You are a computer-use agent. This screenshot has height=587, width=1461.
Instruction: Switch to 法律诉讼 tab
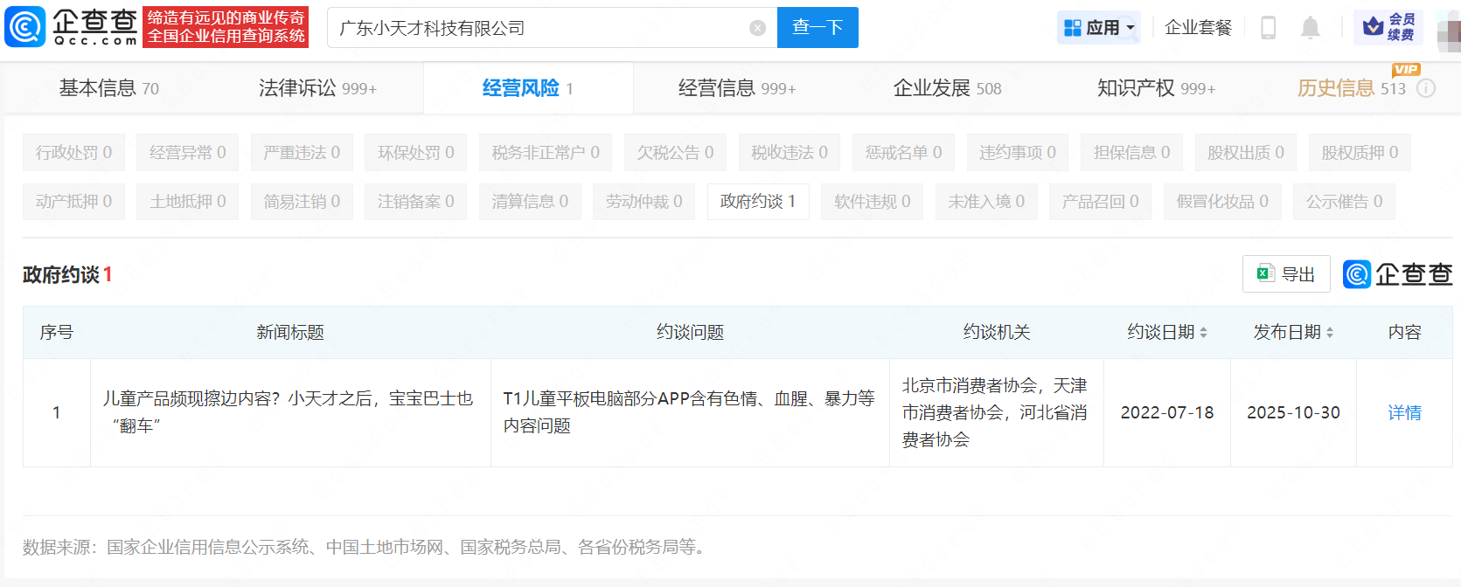click(317, 88)
